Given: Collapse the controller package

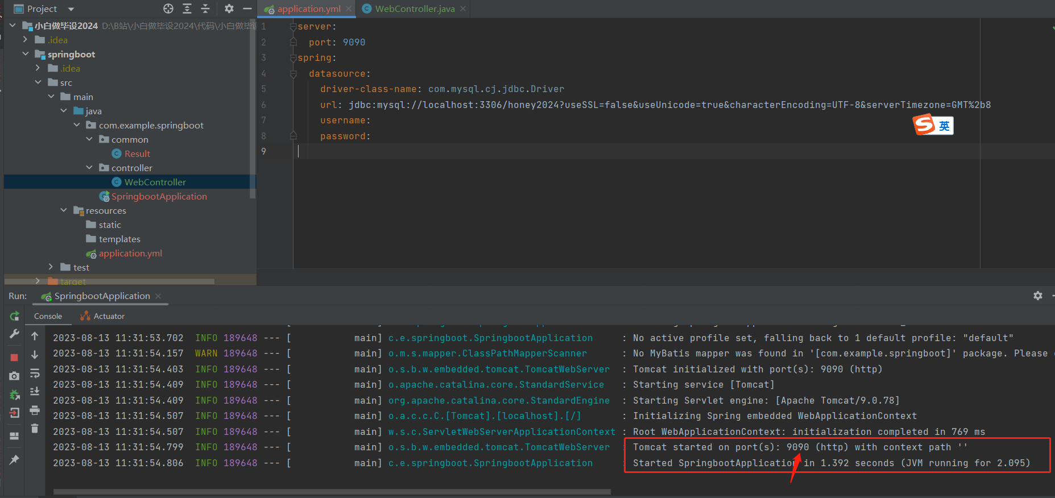Looking at the screenshot, I should [x=89, y=168].
